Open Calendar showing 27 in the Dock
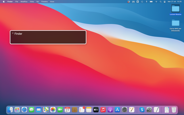Viewport: 184px width, 115px height. point(67,110)
